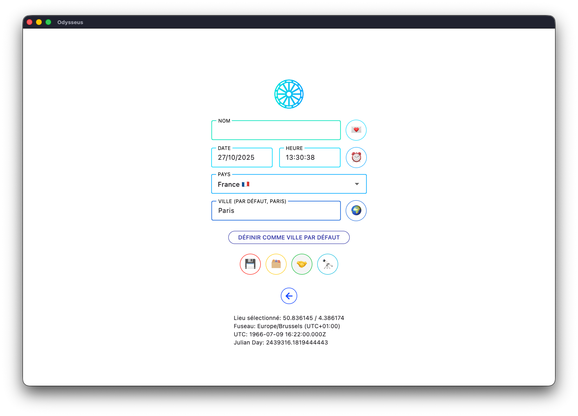Click the dropdown arrow in the PAYS field
The width and height of the screenshot is (578, 416).
click(357, 184)
